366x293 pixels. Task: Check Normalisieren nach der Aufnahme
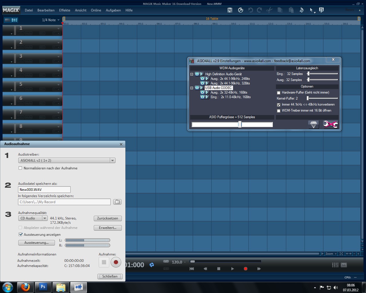tap(20, 168)
